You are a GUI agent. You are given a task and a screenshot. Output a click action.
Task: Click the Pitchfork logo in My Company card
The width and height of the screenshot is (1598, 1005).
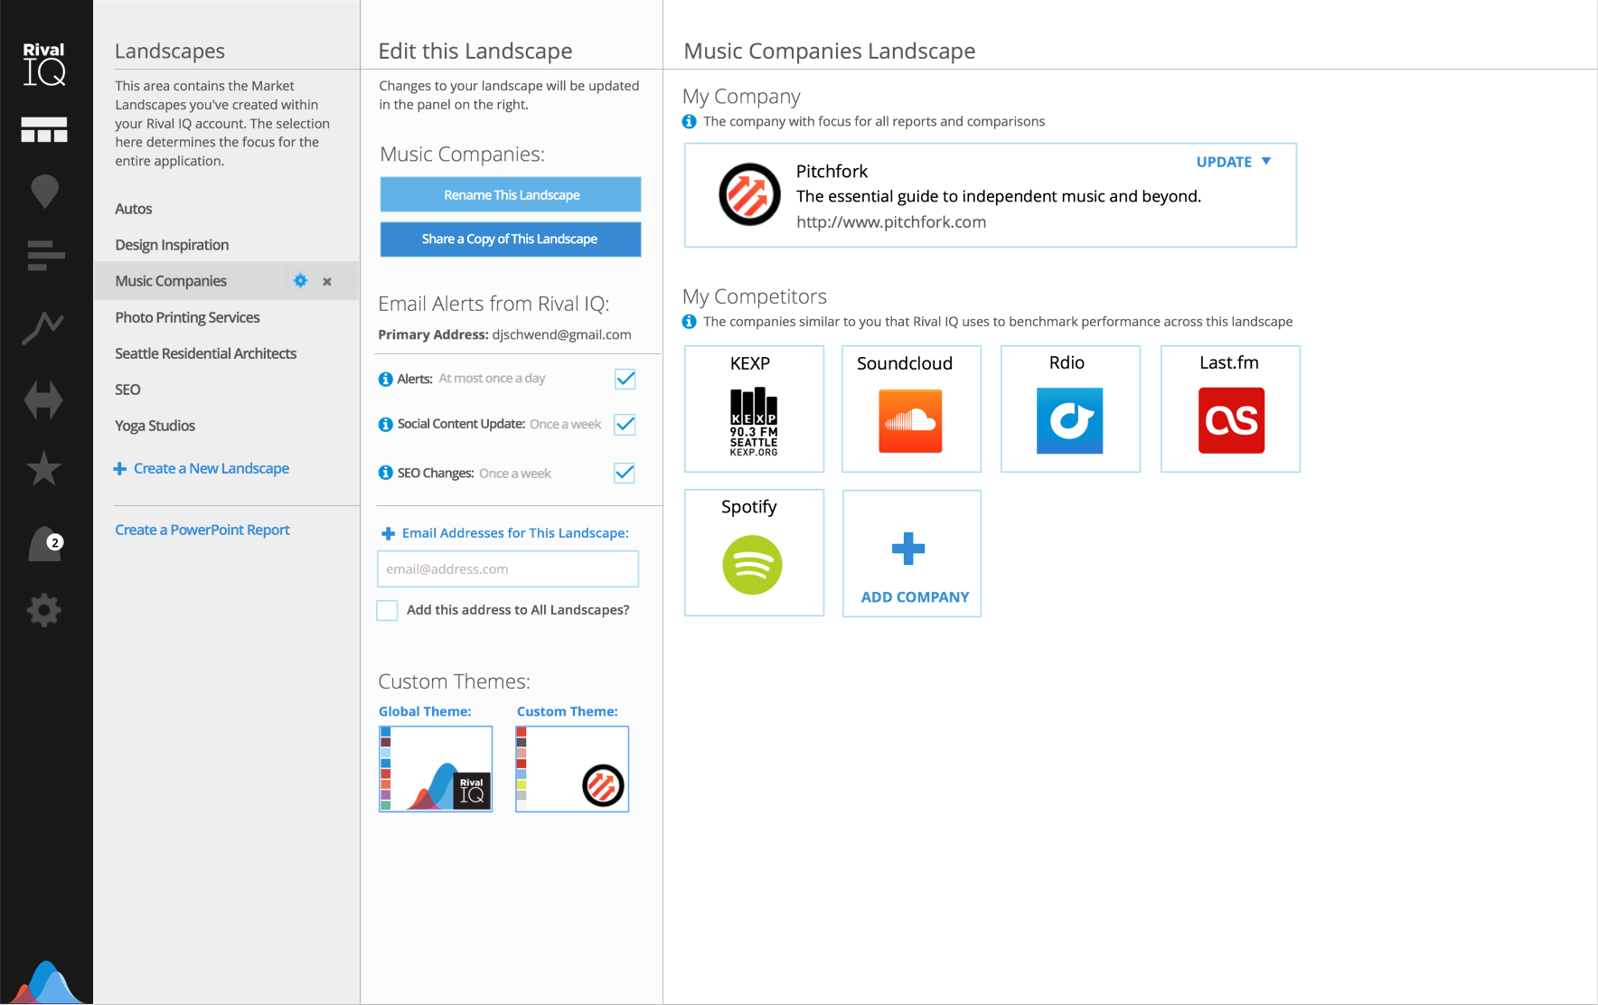click(x=749, y=194)
